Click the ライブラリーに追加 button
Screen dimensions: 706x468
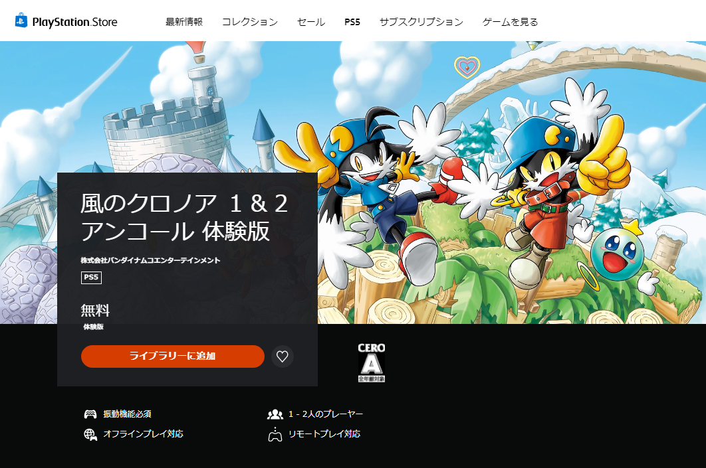[x=172, y=356]
